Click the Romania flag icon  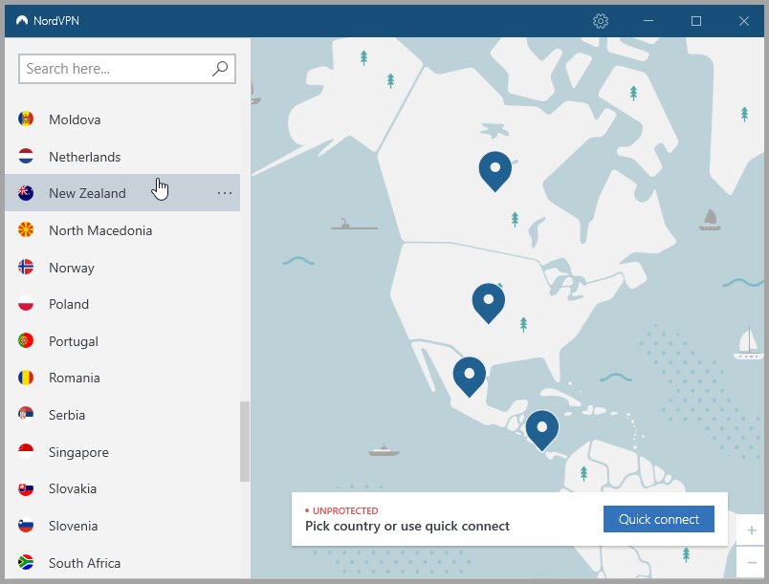[x=26, y=378]
